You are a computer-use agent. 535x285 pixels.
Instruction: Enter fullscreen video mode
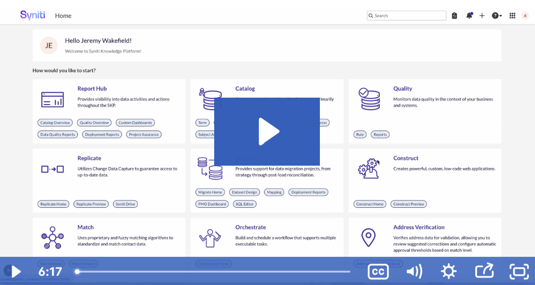click(x=519, y=272)
